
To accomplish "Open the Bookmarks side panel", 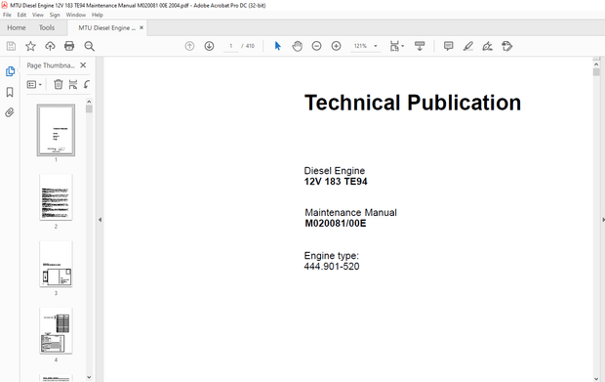I will click(x=10, y=92).
